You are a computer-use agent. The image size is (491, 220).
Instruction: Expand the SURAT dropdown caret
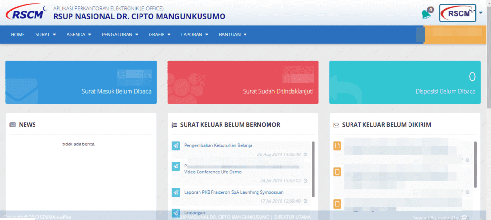click(x=54, y=35)
